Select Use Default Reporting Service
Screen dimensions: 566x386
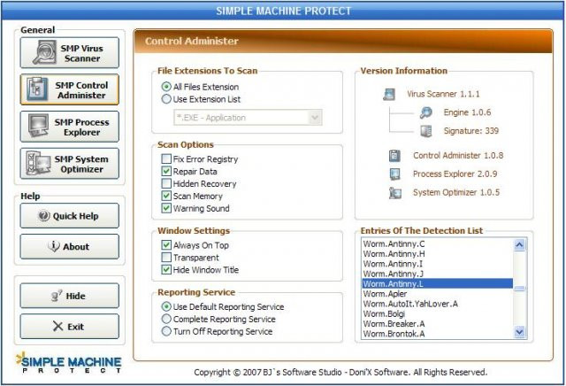166,306
